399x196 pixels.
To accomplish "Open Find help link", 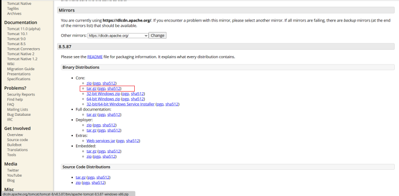I will tap(15, 100).
